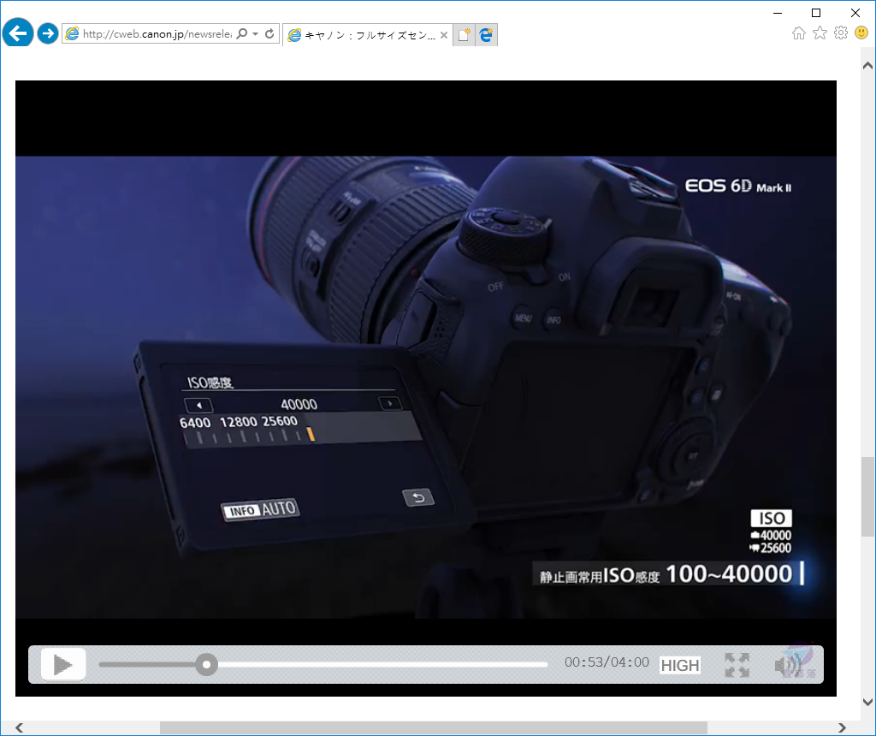This screenshot has height=736, width=876.
Task: Click the search magnifier in address bar
Action: [x=242, y=34]
